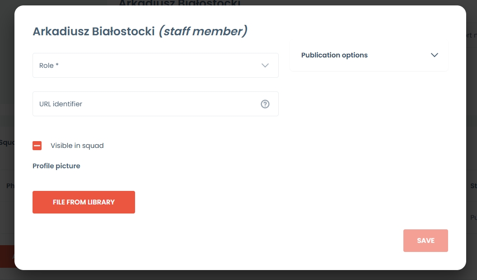Click the Role field chevron arrow
Screen dimensions: 477x280
(265, 66)
